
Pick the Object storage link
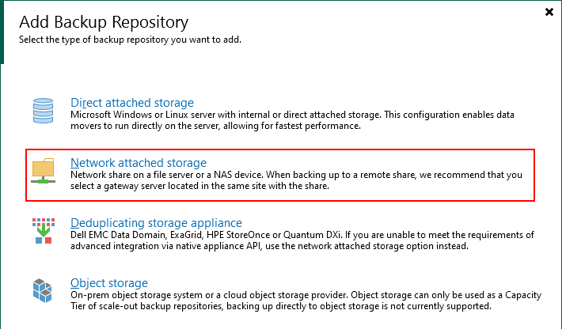[108, 283]
